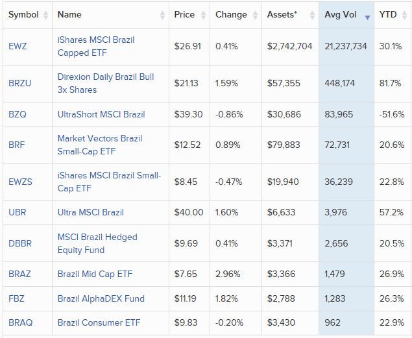Toggle Avg Vol descending sort arrow
The height and width of the screenshot is (338, 412).
point(368,18)
